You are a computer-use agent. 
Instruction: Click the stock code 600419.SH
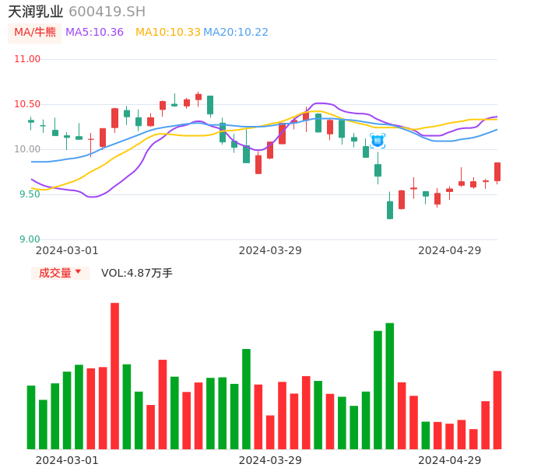(x=107, y=12)
